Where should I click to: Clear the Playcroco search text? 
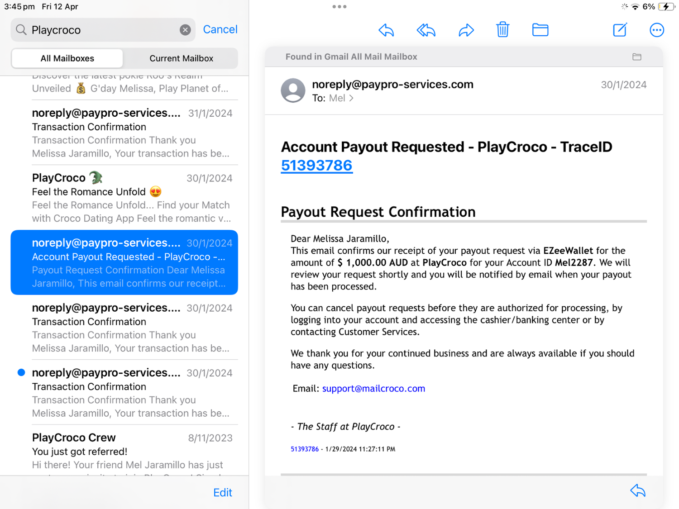pyautogui.click(x=185, y=30)
